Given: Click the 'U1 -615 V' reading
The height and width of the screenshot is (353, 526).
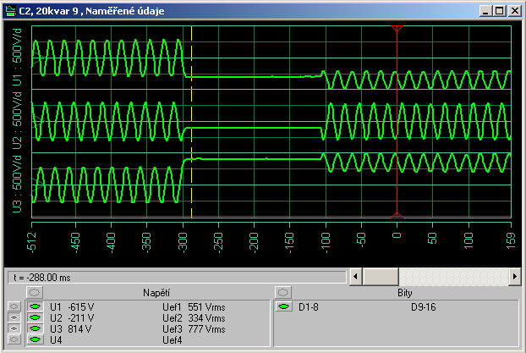Looking at the screenshot, I should point(72,307).
